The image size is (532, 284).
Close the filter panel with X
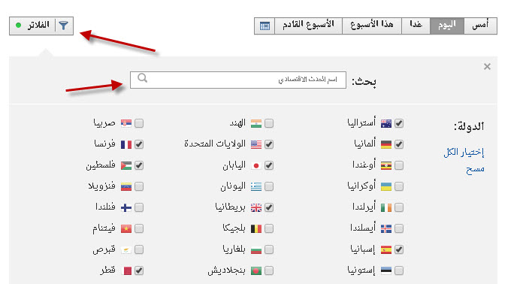[x=487, y=67]
